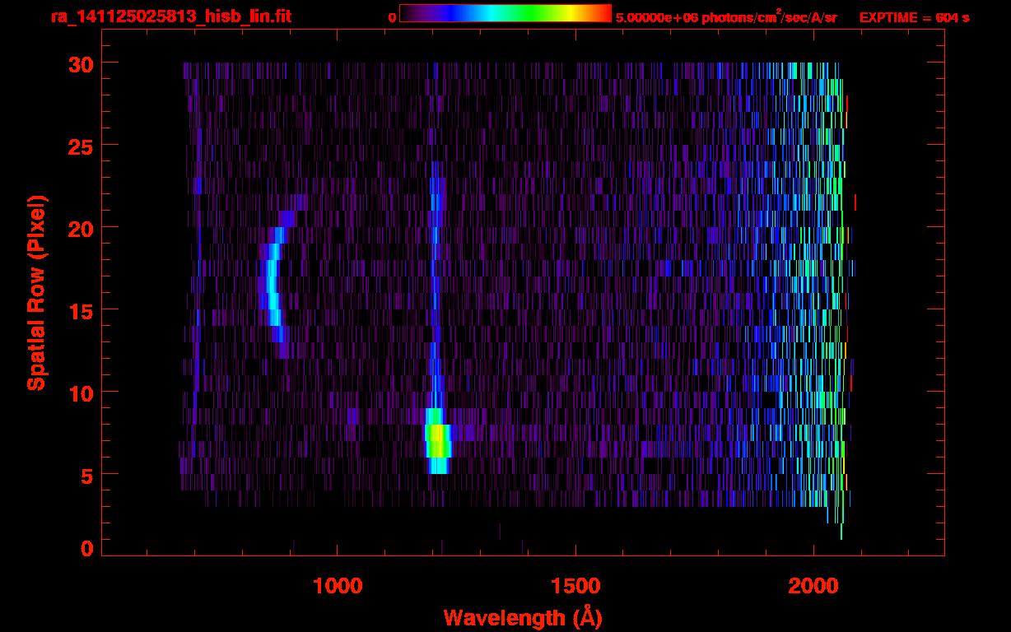Click the y-axis tick label 25

click(x=80, y=146)
